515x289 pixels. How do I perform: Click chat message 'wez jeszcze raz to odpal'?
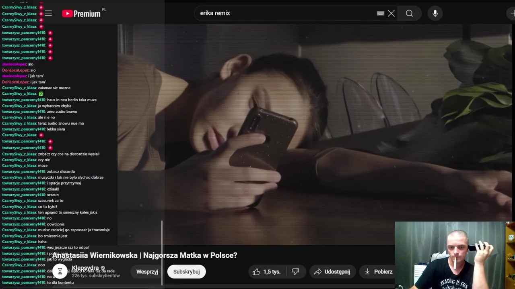(68, 248)
